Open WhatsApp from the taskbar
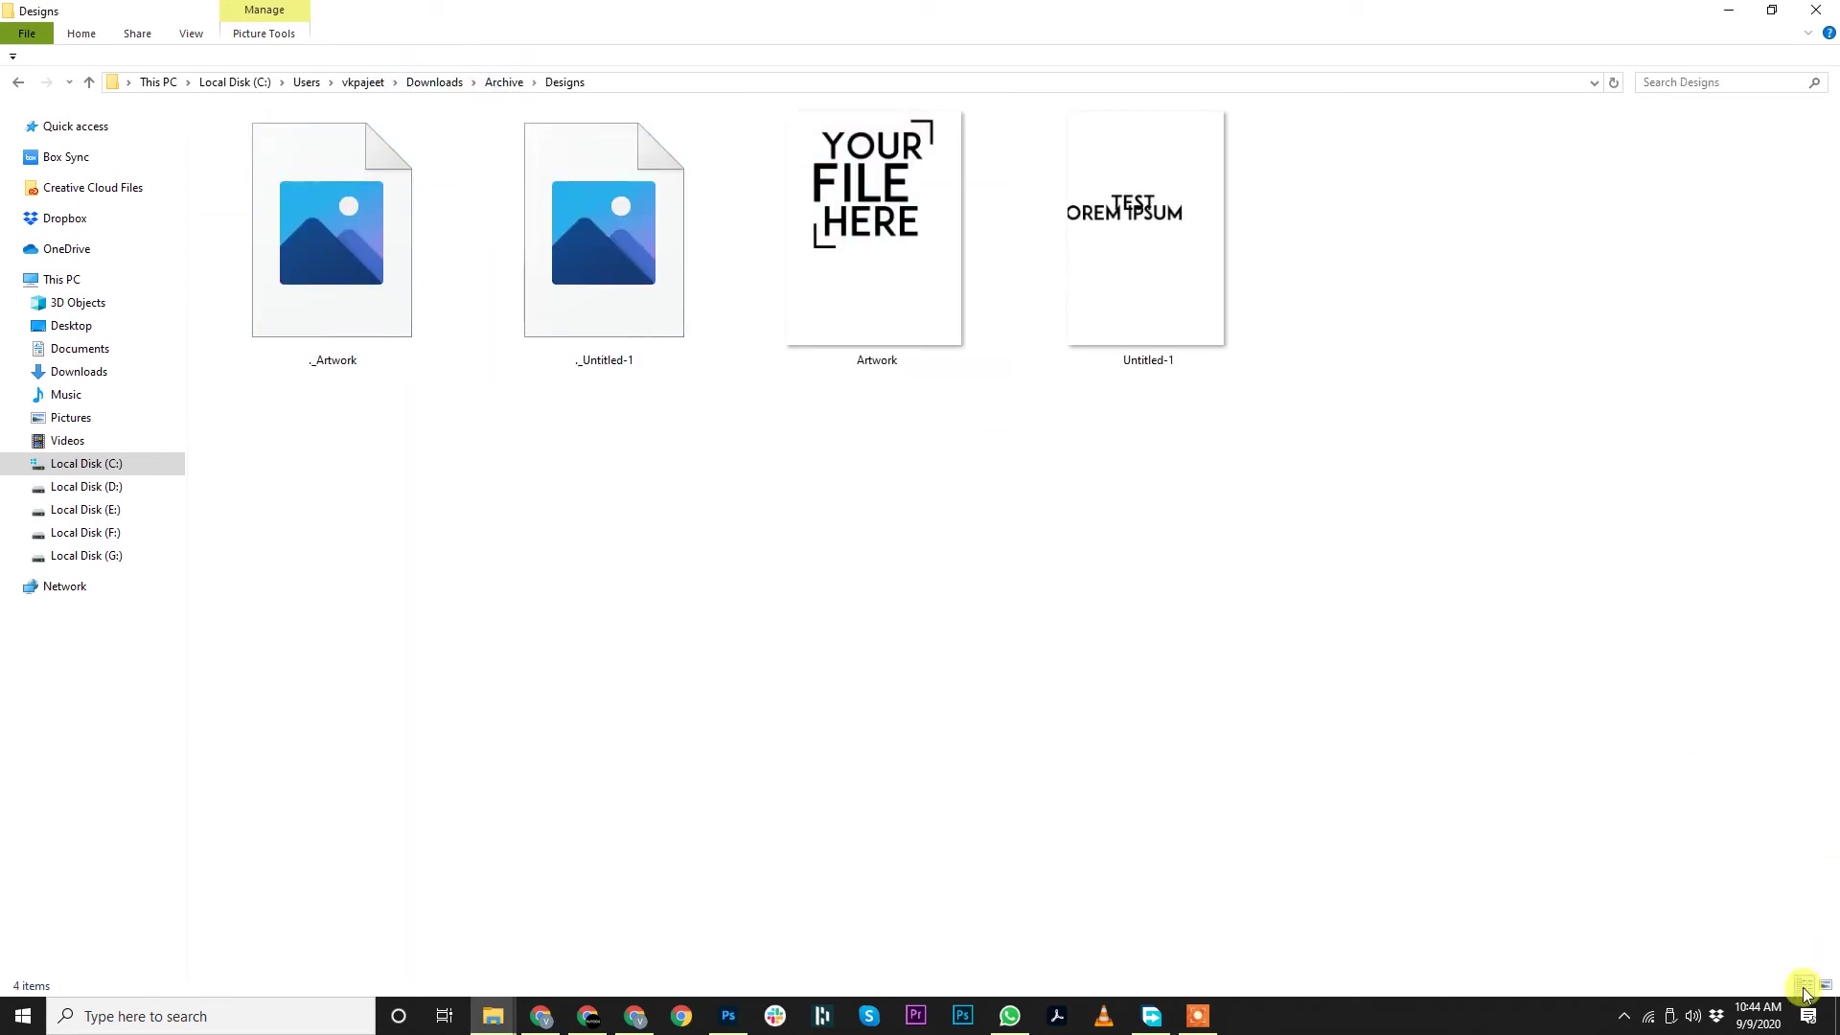The image size is (1840, 1035). [1010, 1016]
